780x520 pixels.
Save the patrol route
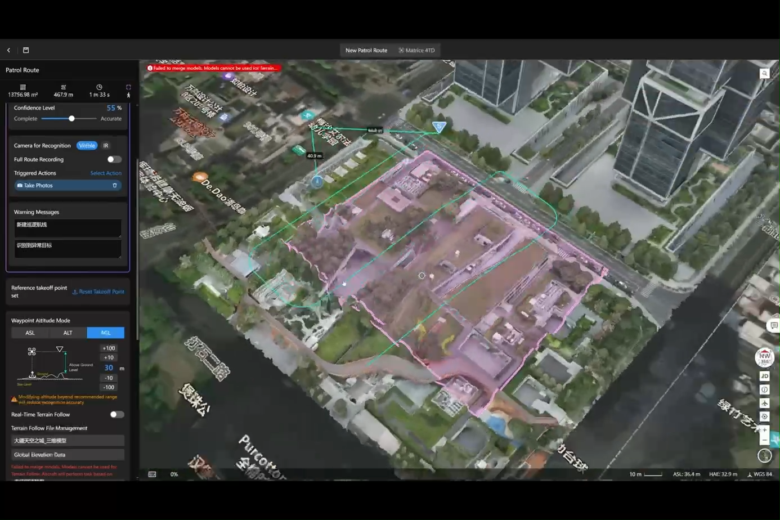26,50
